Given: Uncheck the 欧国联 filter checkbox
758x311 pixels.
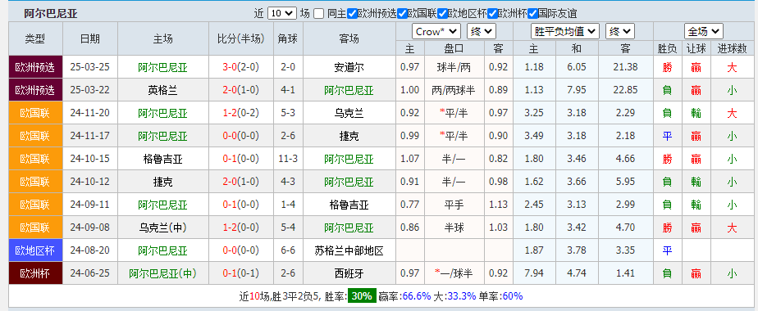Looking at the screenshot, I should tap(402, 13).
